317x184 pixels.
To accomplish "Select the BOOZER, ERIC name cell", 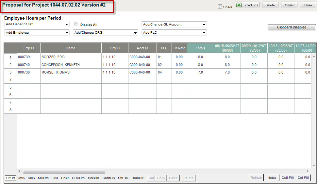I will 71,57.
